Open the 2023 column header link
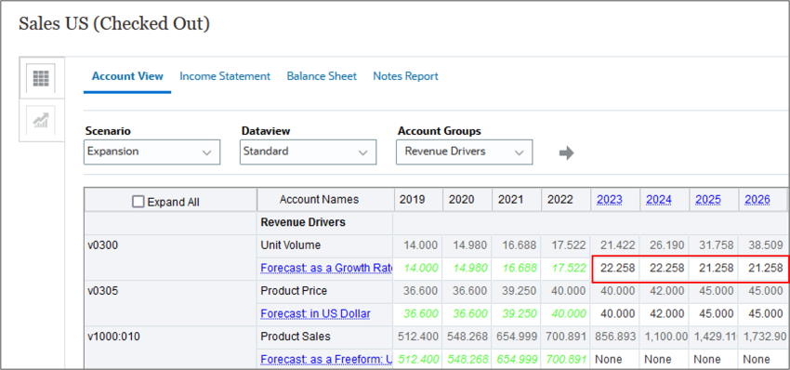Viewport: 790px width, 370px height. pyautogui.click(x=610, y=200)
